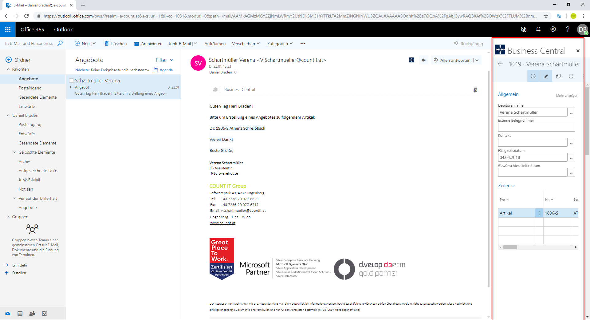Open Posteingang under Favoriten

click(30, 88)
